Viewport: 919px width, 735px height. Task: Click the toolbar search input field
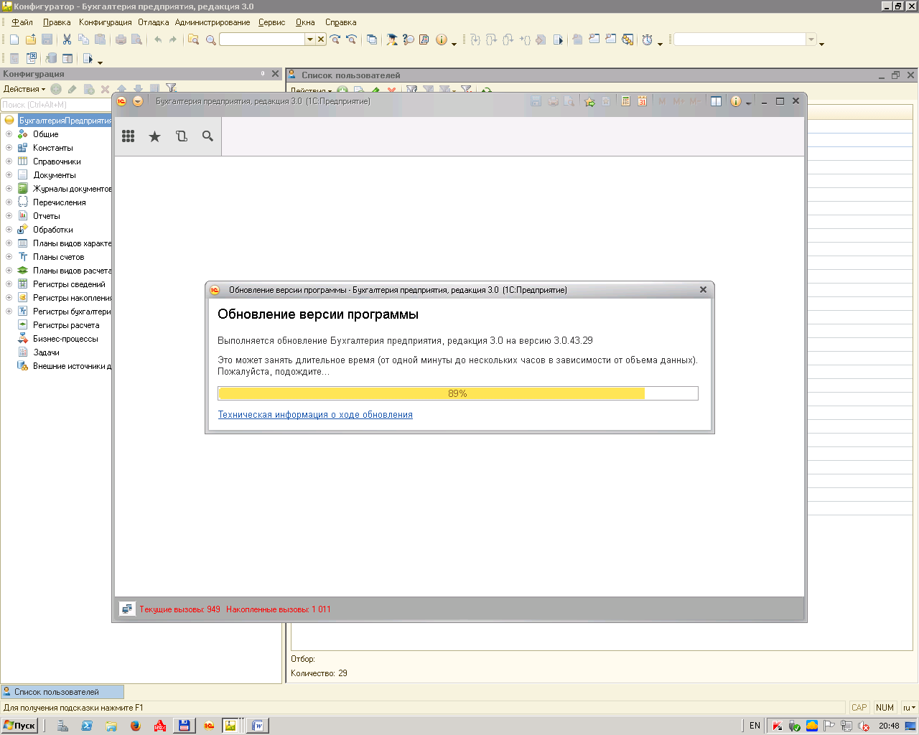coord(262,39)
